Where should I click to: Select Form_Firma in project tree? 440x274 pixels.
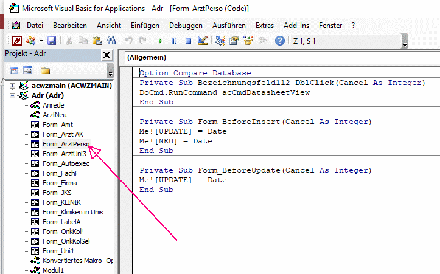(60, 183)
